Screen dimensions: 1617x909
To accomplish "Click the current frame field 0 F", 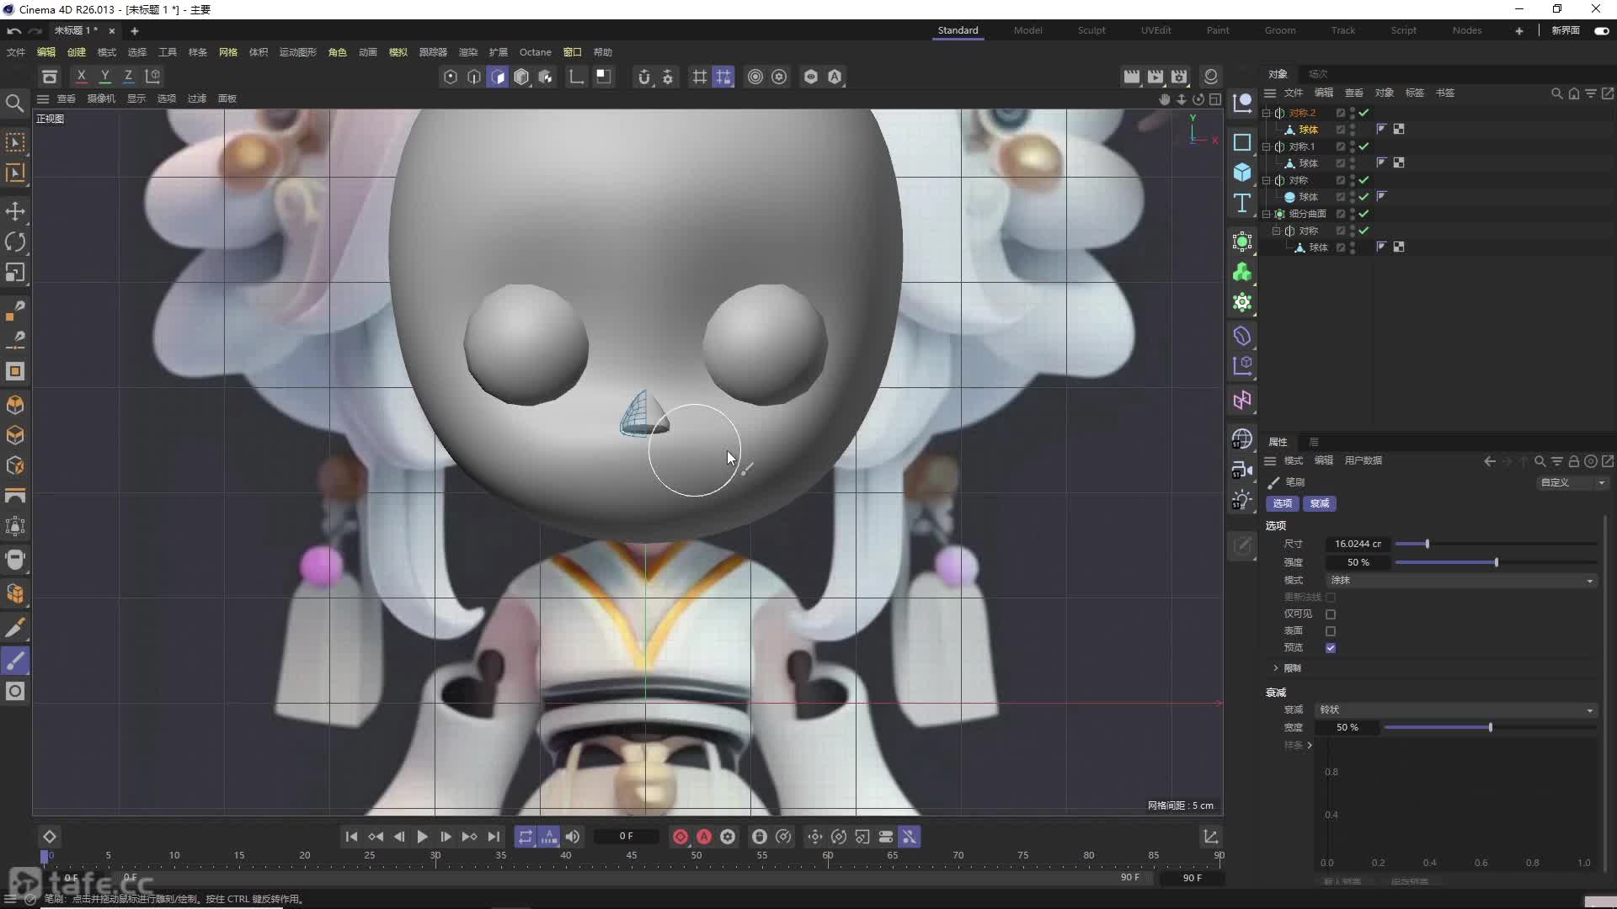I will click(626, 837).
